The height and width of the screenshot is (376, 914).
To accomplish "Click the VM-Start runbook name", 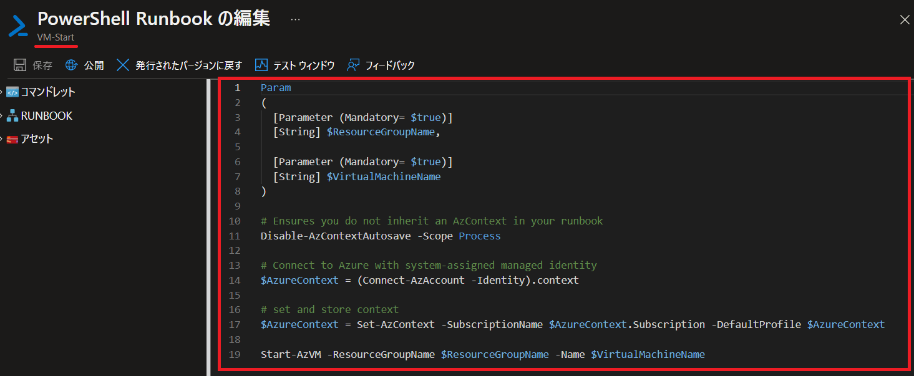I will pyautogui.click(x=56, y=37).
